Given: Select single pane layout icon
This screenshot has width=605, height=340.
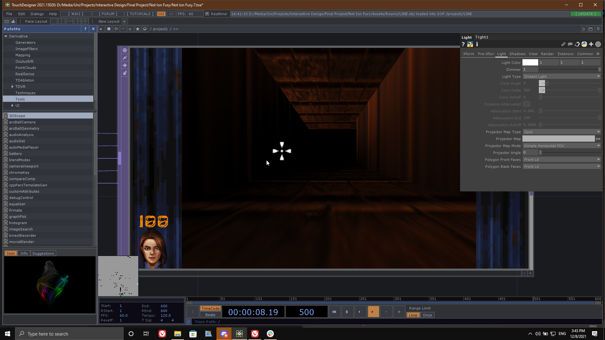Looking at the screenshot, I should pos(54,21).
